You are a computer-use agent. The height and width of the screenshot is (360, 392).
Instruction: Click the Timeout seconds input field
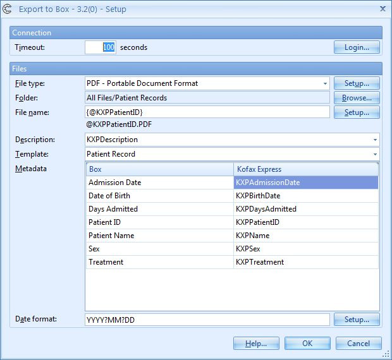101,47
